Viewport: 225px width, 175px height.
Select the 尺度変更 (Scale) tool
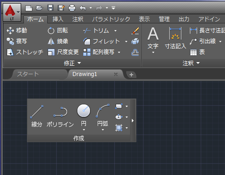coord(63,52)
